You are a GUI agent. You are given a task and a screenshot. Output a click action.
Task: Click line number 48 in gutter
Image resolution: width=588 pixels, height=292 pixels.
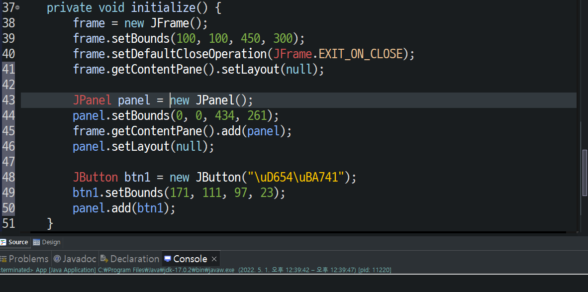8,177
